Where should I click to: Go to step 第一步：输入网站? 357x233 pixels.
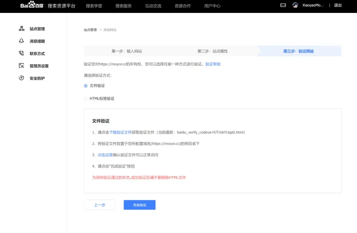click(127, 51)
